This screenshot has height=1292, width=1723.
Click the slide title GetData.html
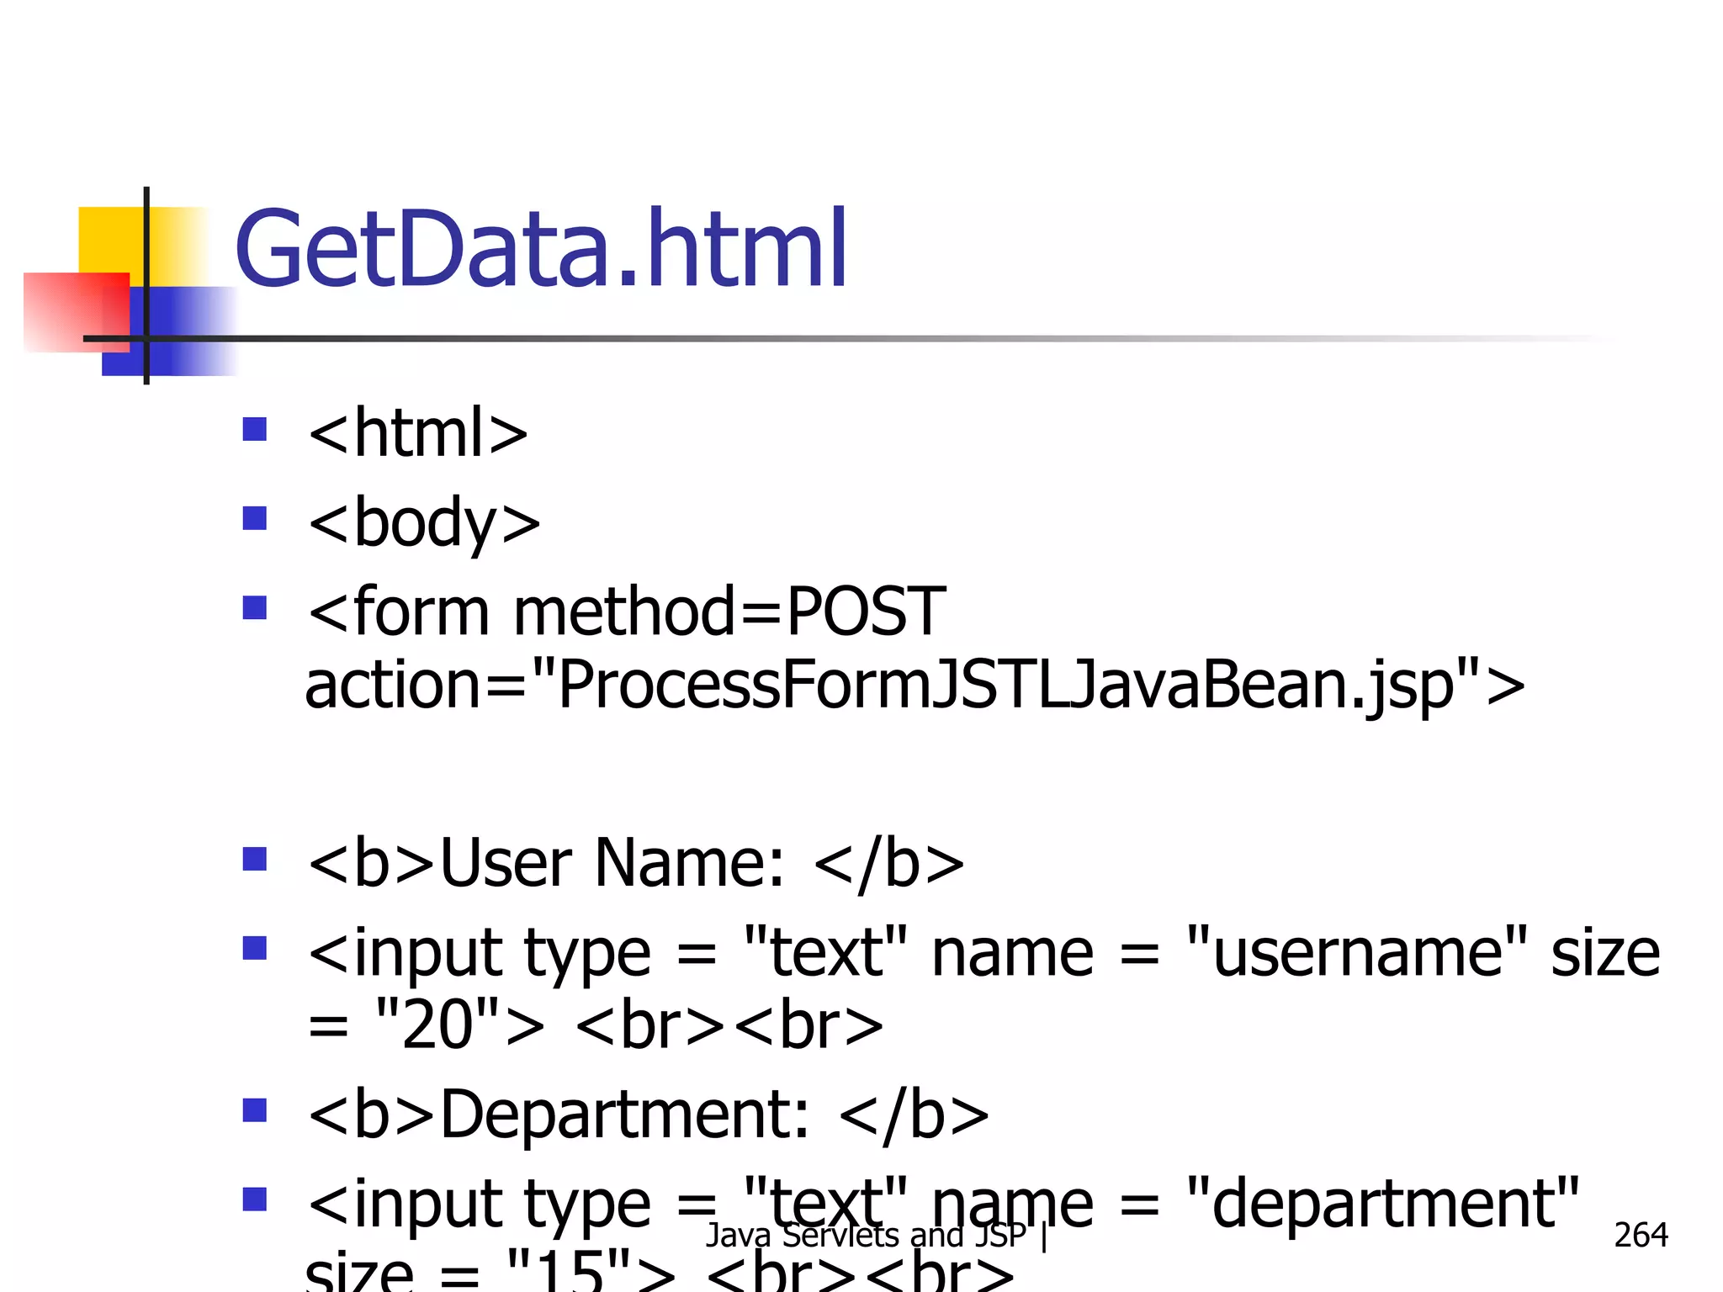coord(541,247)
